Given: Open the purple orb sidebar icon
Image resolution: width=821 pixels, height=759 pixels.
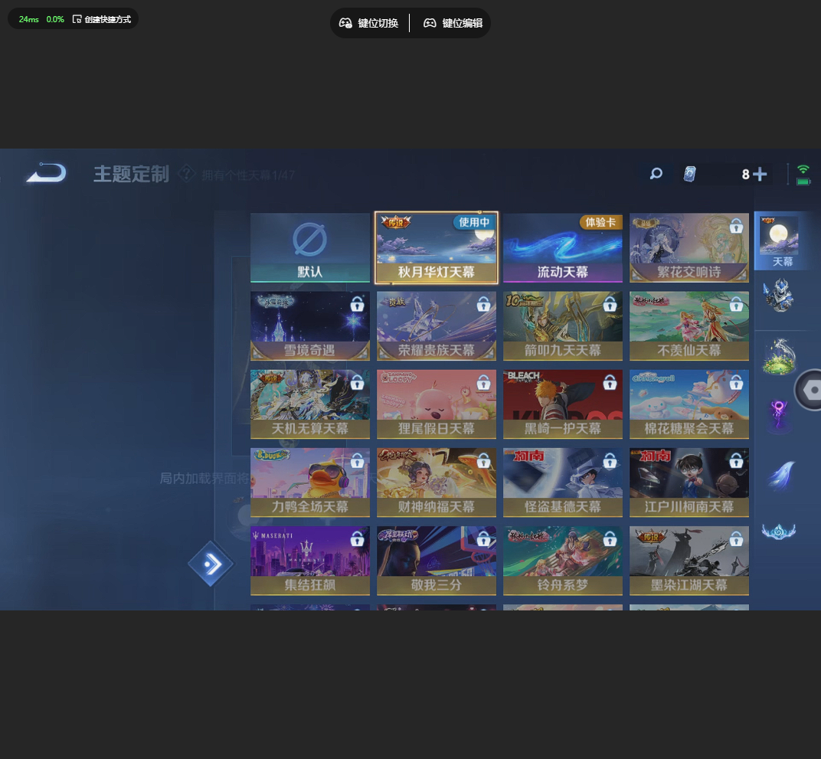Looking at the screenshot, I should coord(779,416).
